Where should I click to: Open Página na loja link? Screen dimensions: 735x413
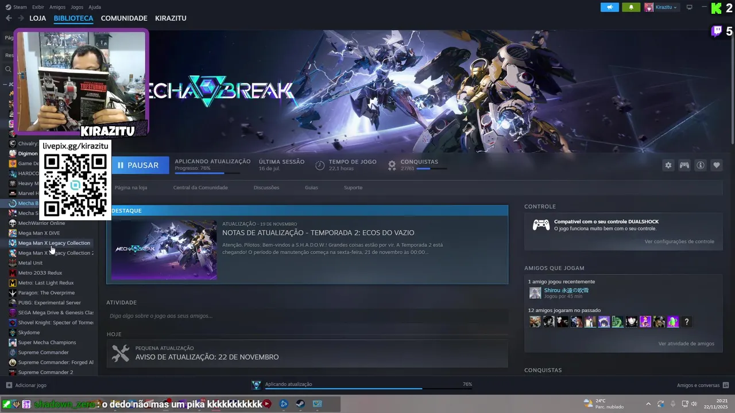130,188
